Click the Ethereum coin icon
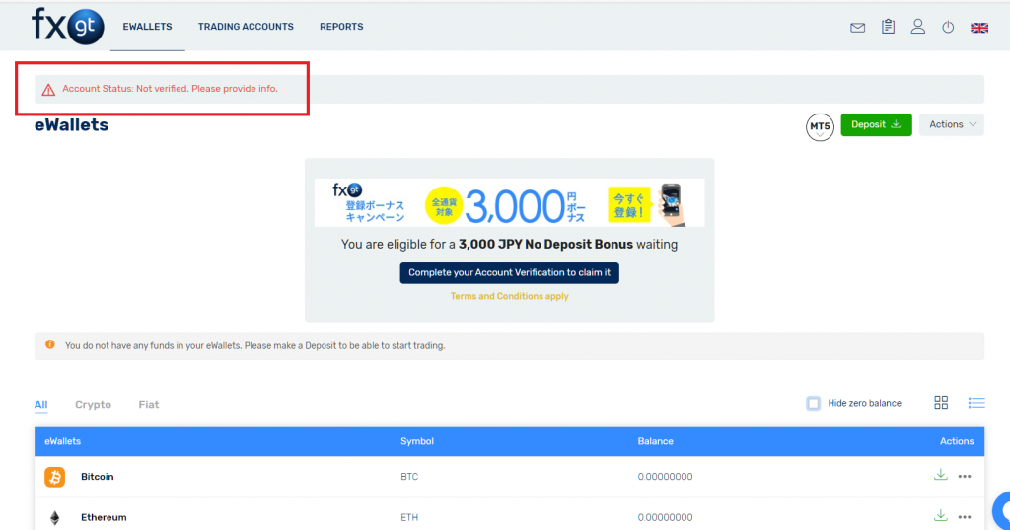Screen dimensions: 1010x530 (55, 518)
